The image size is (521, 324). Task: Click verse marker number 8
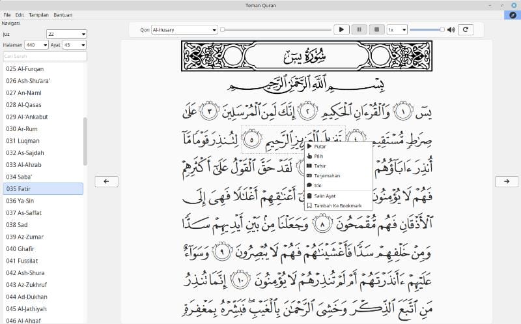click(322, 224)
